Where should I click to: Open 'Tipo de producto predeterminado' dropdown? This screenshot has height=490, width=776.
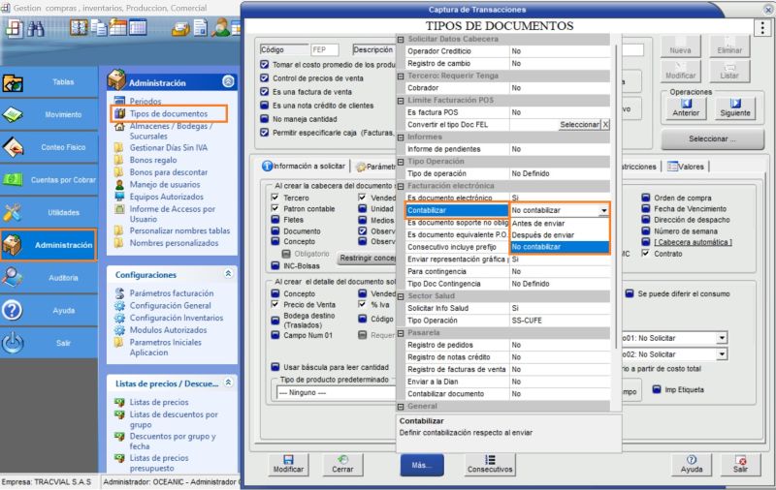[x=330, y=392]
